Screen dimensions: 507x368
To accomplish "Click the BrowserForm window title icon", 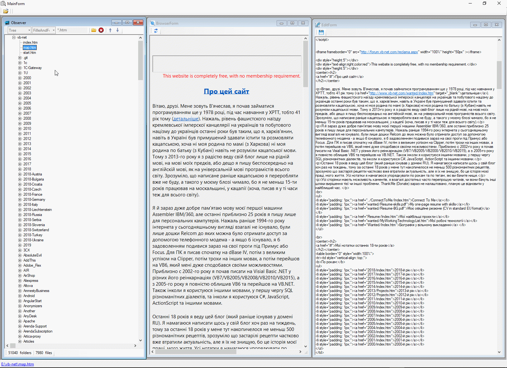I will pyautogui.click(x=152, y=23).
